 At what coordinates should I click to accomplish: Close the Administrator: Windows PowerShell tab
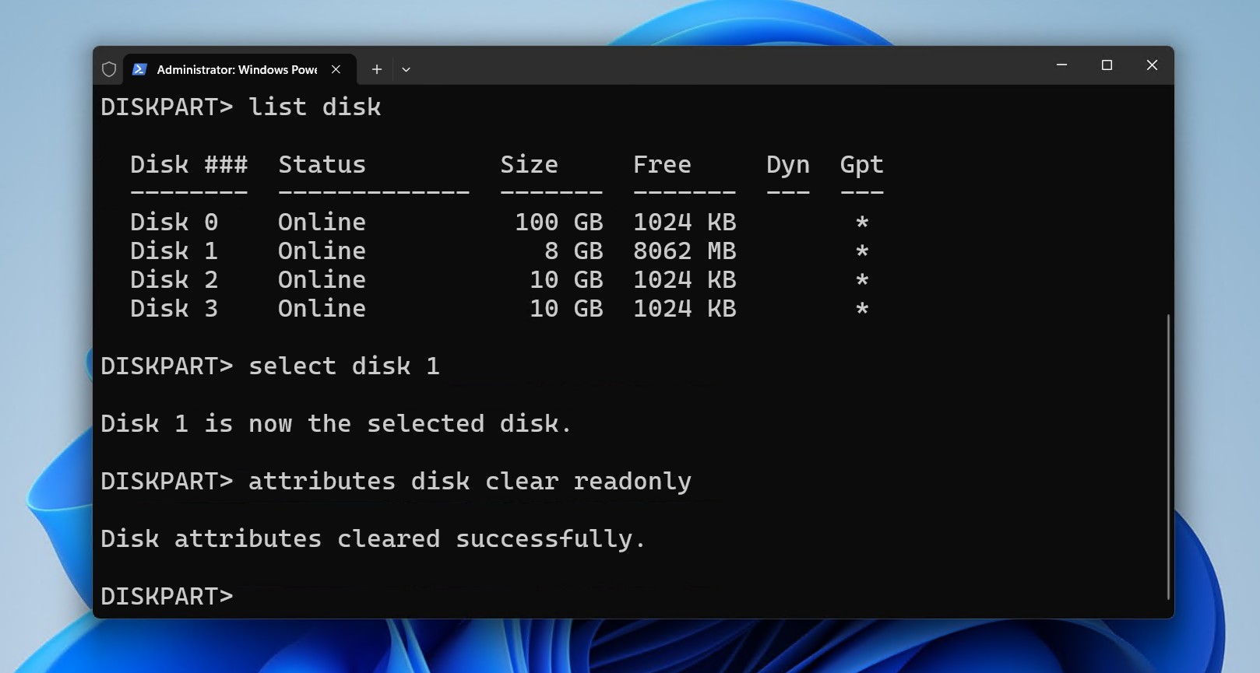pos(336,69)
